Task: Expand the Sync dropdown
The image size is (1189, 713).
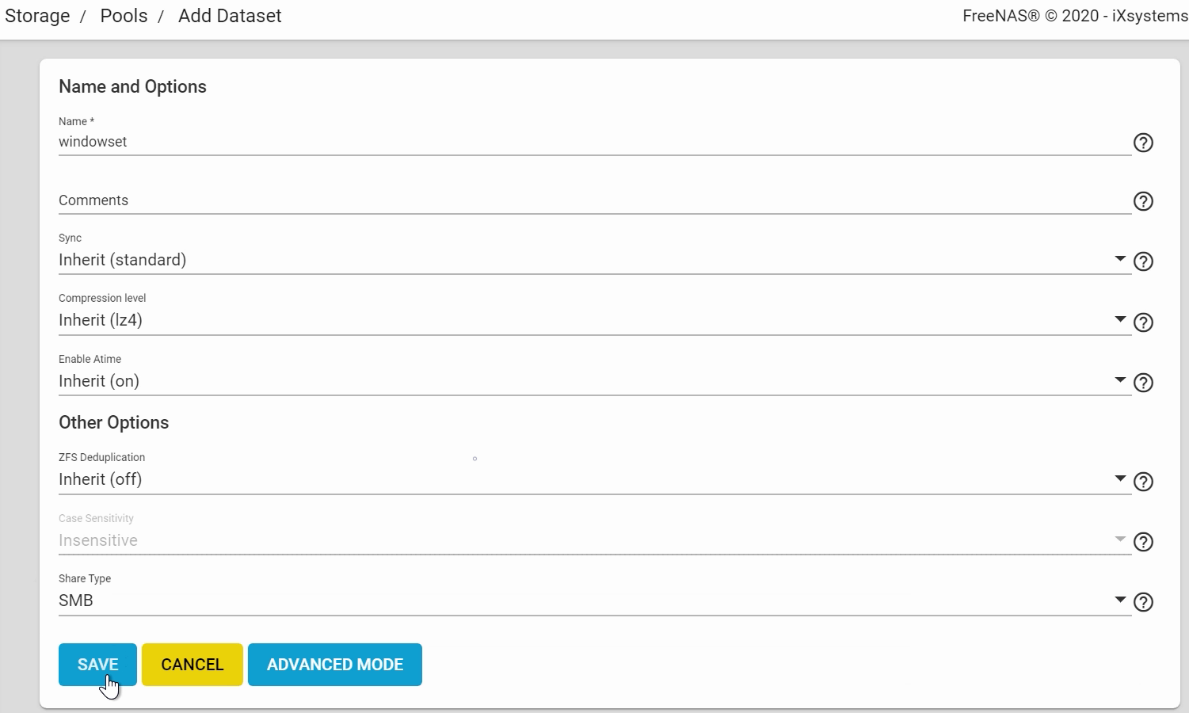Action: pyautogui.click(x=594, y=260)
